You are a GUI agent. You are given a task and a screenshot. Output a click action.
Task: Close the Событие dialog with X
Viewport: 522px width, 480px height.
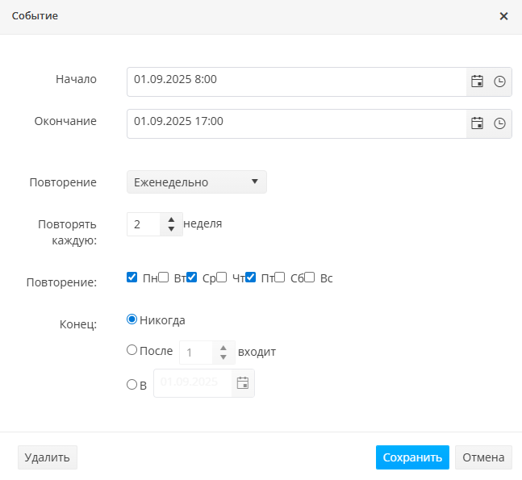503,16
